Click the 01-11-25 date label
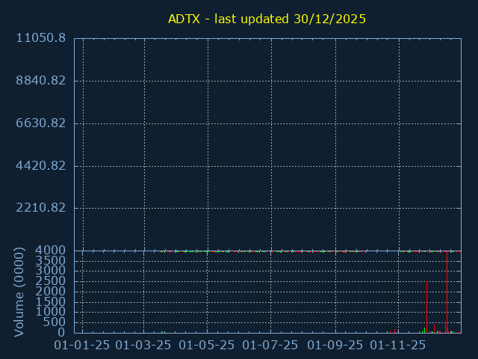Viewport: 478px width, 359px height. coord(399,346)
